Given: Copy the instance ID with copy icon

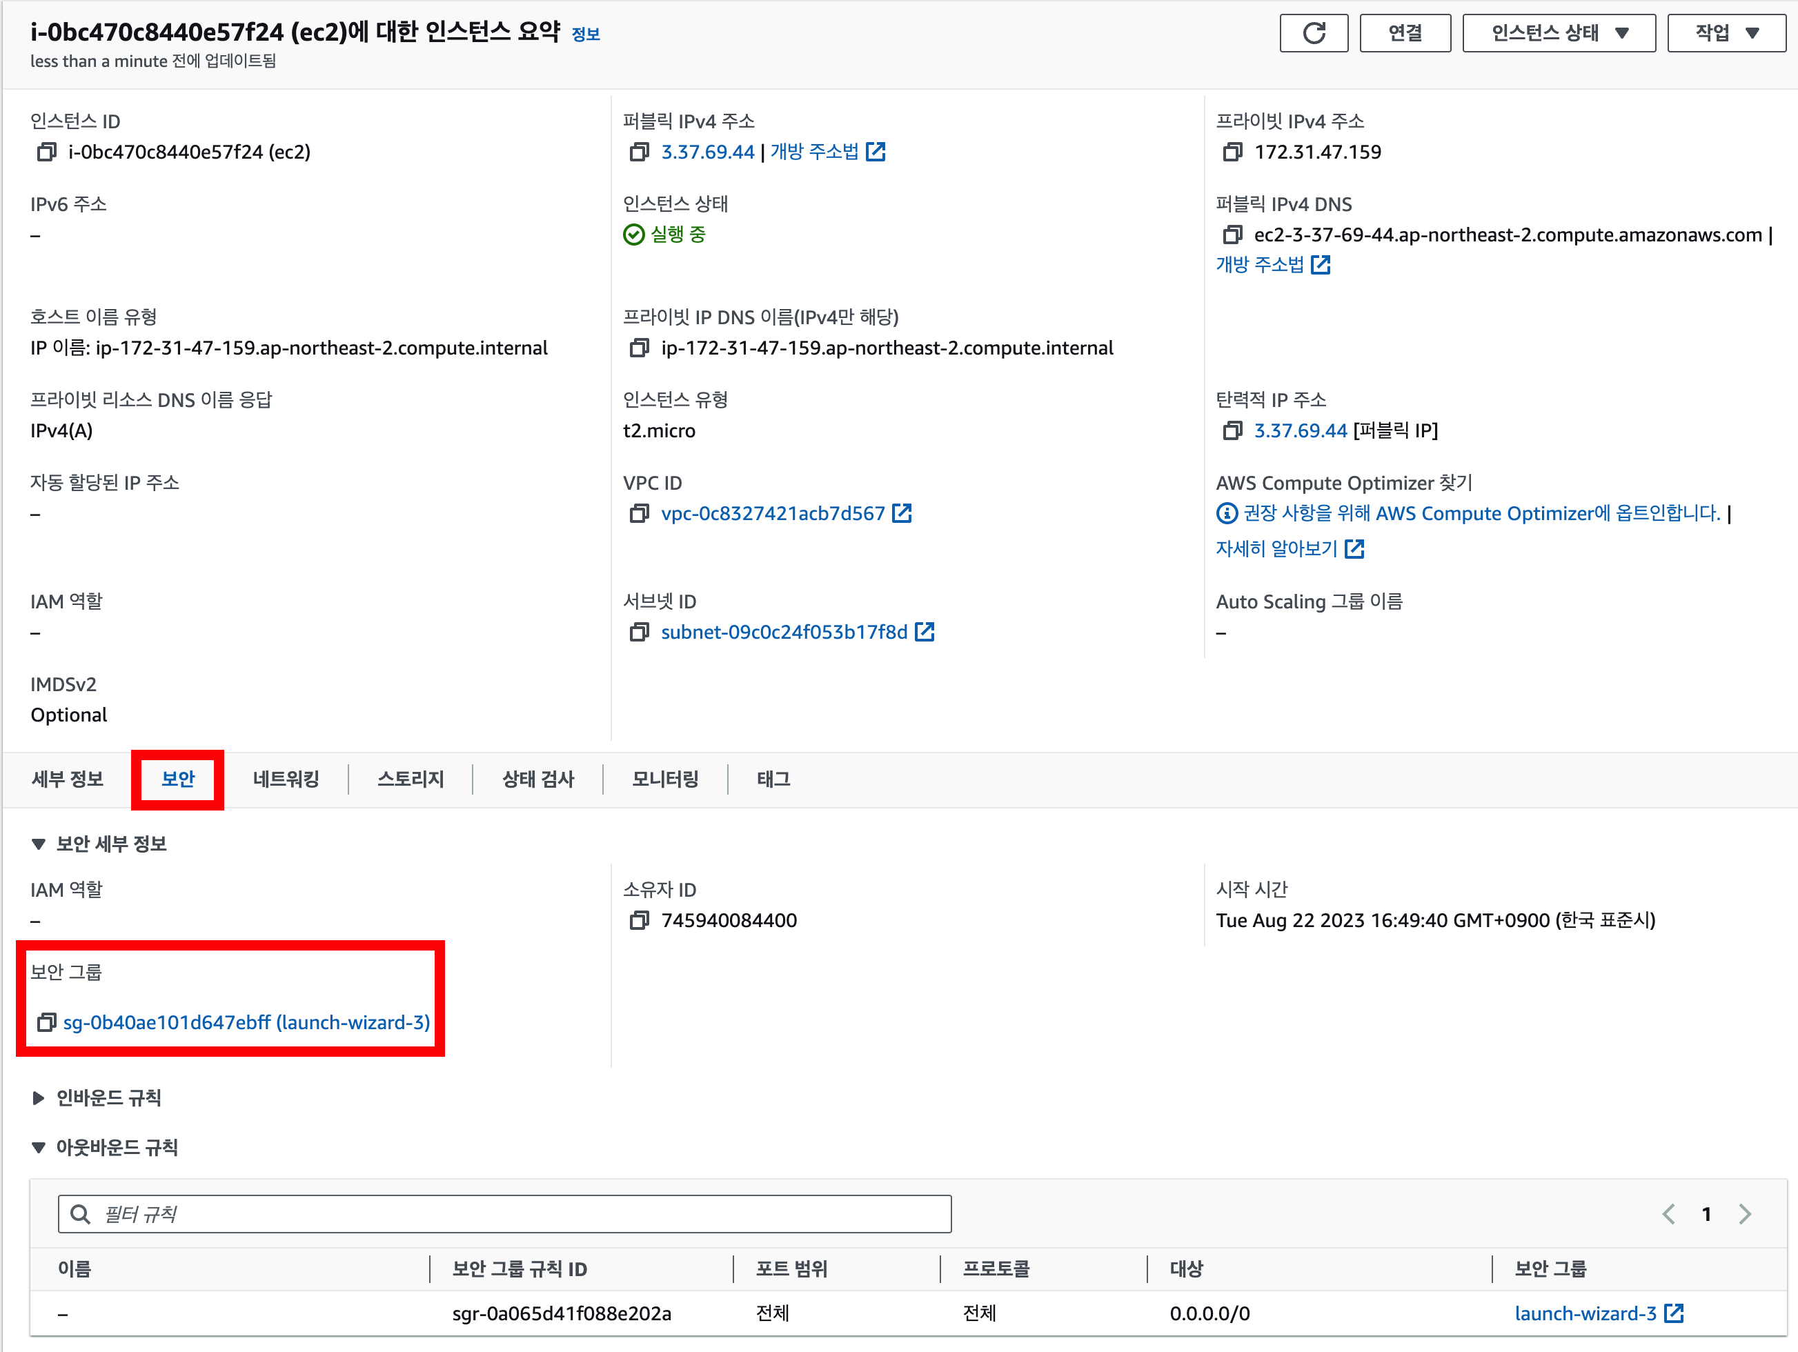Looking at the screenshot, I should click(x=46, y=152).
